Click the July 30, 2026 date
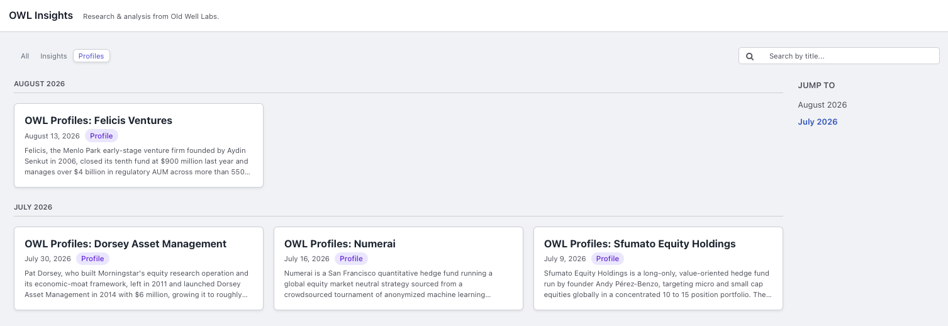The width and height of the screenshot is (948, 326). [x=48, y=259]
